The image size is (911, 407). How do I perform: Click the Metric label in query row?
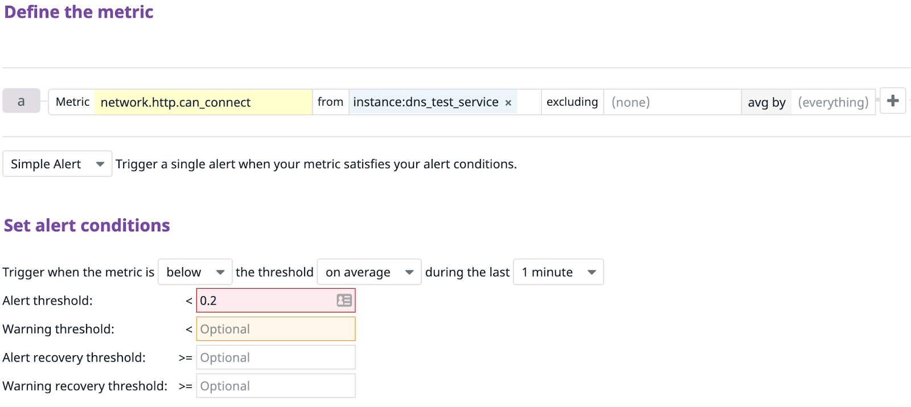pos(72,102)
